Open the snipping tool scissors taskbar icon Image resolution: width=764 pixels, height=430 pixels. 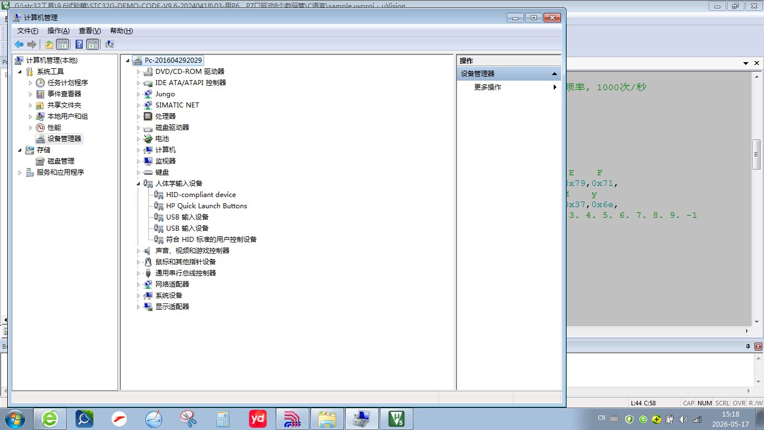point(188,419)
